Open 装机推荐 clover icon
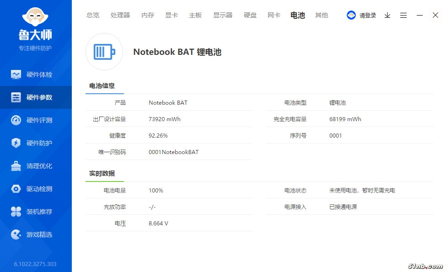 coord(16,212)
